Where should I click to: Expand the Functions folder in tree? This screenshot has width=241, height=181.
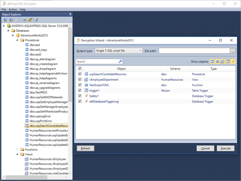17,149
